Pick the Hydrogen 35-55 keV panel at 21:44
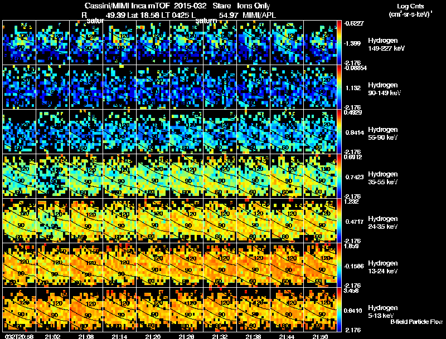446x339 pixels. [287, 176]
